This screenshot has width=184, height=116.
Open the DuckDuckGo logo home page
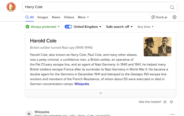click(x=11, y=7)
